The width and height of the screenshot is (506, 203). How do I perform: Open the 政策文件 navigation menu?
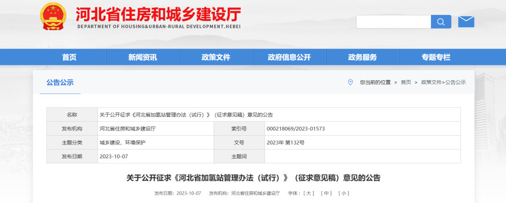(x=216, y=58)
